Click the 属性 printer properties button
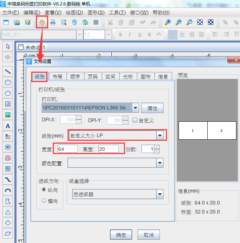Image resolution: width=240 pixels, height=243 pixels. pyautogui.click(x=152, y=108)
